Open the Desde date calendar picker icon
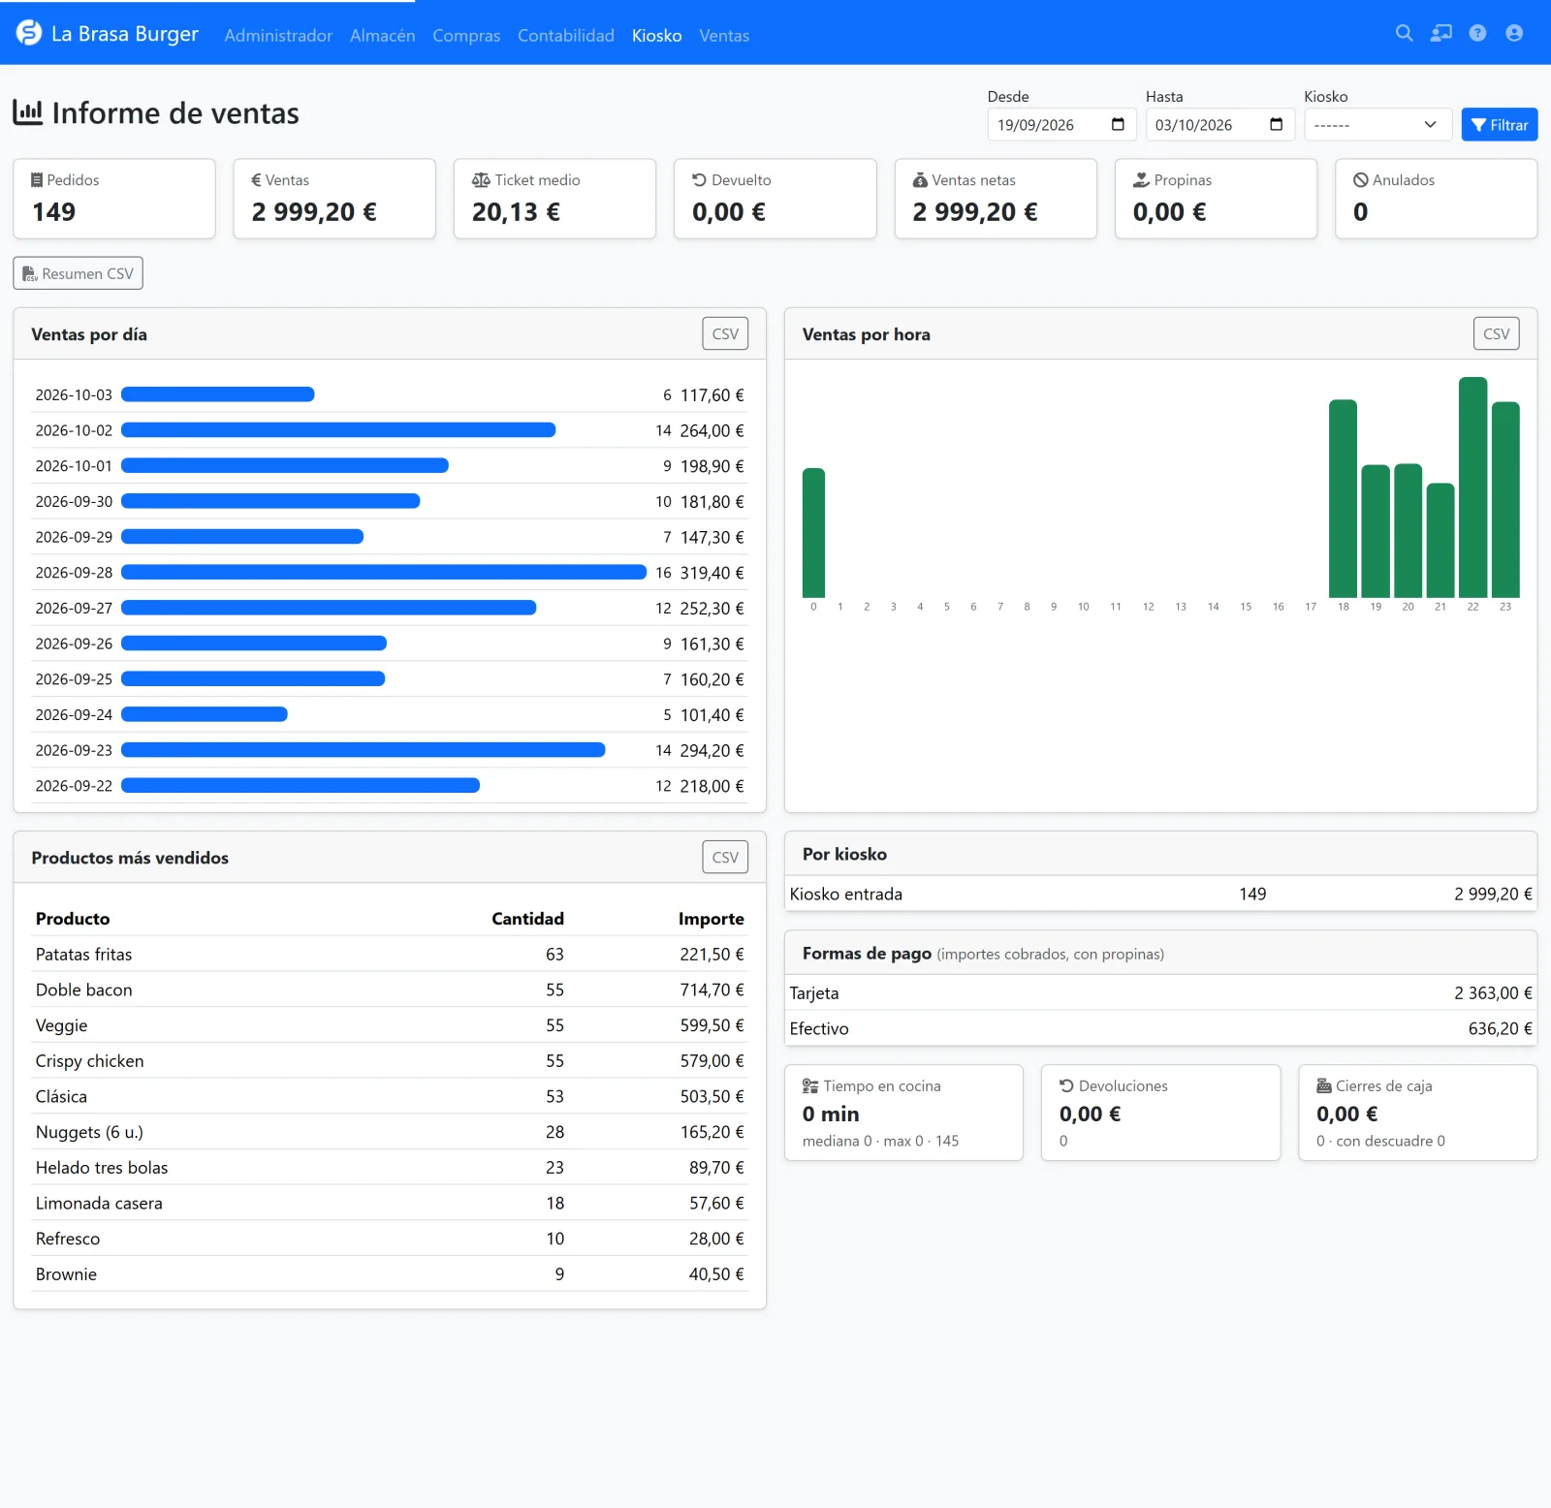 tap(1118, 124)
